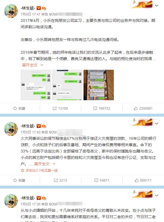Screen dimensions: 164x222
Task: Click the orange V verified badge on second post
Action: pos(39,126)
